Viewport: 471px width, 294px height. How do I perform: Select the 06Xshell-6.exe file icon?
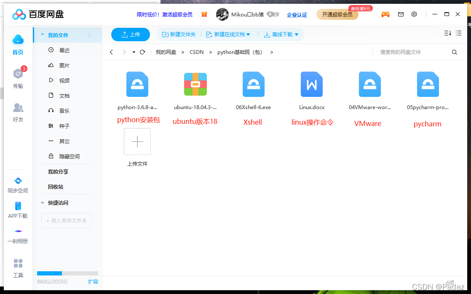254,84
